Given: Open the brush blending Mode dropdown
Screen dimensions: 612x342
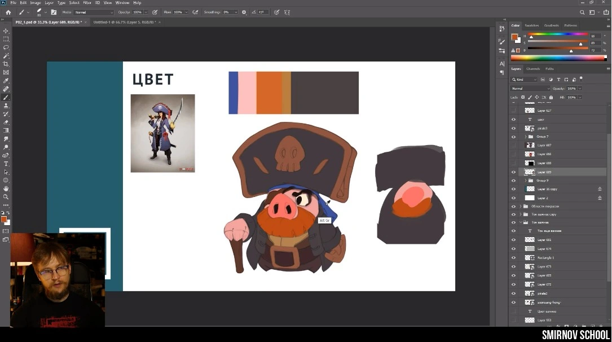Looking at the screenshot, I should click(x=94, y=12).
